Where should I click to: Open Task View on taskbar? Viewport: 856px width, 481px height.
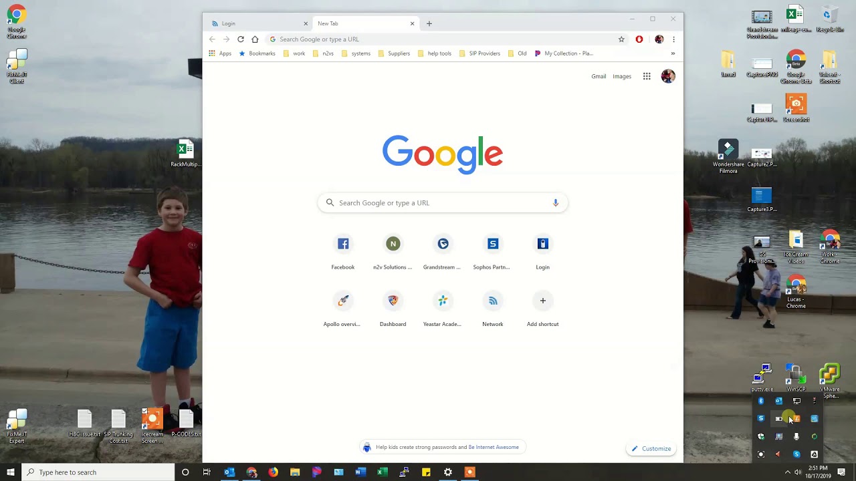point(207,472)
